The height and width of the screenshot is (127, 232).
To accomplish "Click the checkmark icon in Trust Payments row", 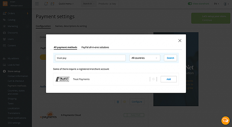I will [x=153, y=79].
